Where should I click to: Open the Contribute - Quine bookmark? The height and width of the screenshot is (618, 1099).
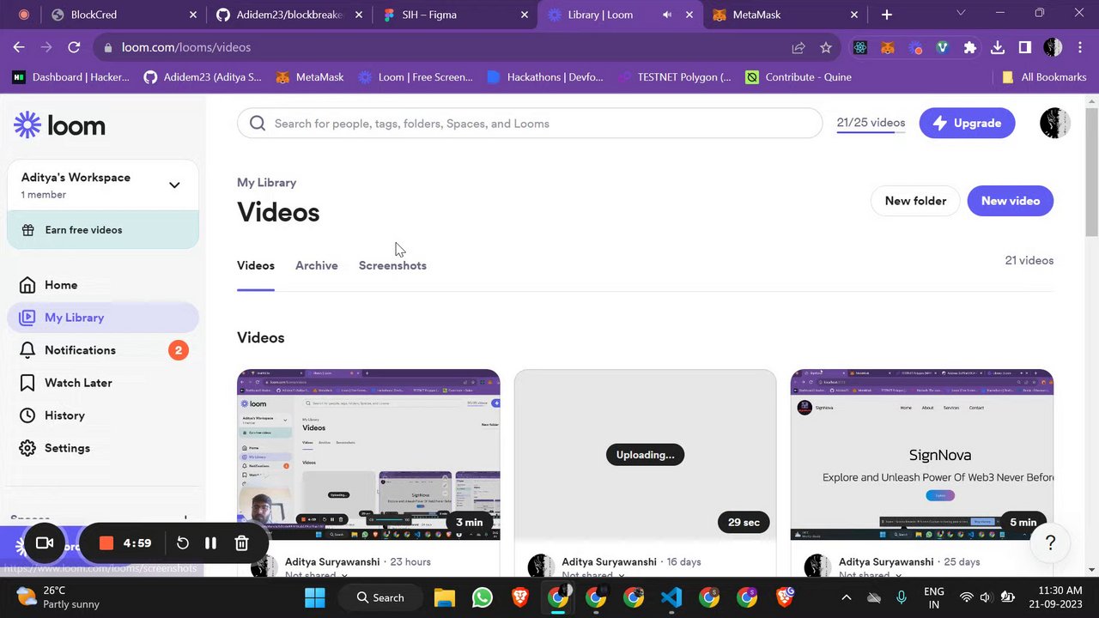(798, 77)
